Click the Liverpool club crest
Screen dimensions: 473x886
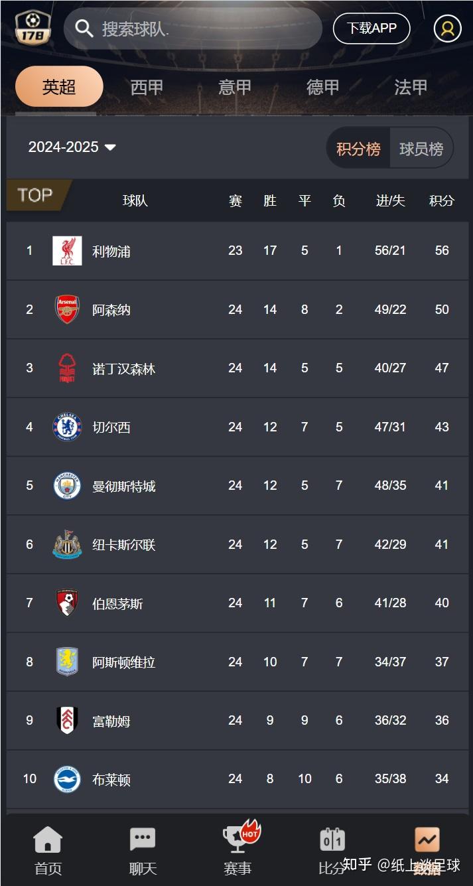coord(67,251)
